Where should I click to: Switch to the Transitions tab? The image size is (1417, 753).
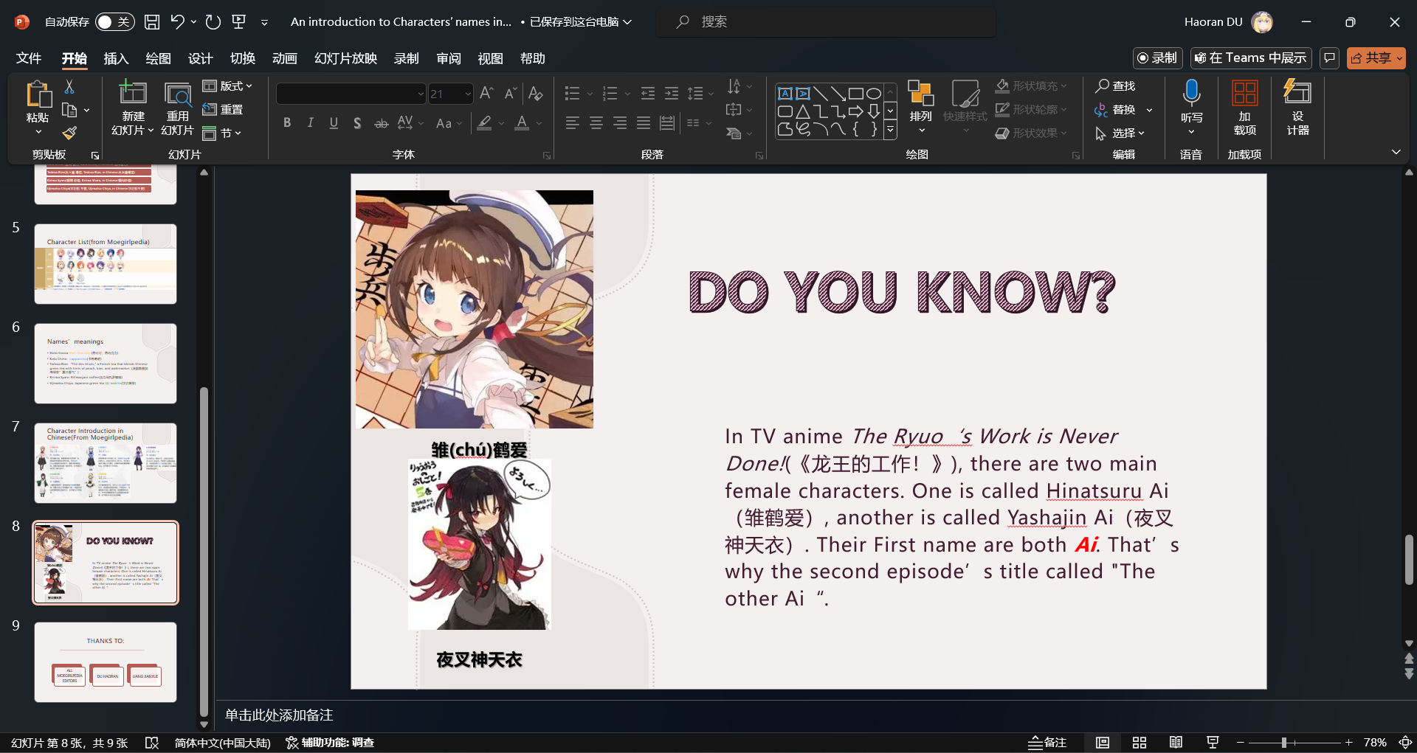tap(242, 58)
